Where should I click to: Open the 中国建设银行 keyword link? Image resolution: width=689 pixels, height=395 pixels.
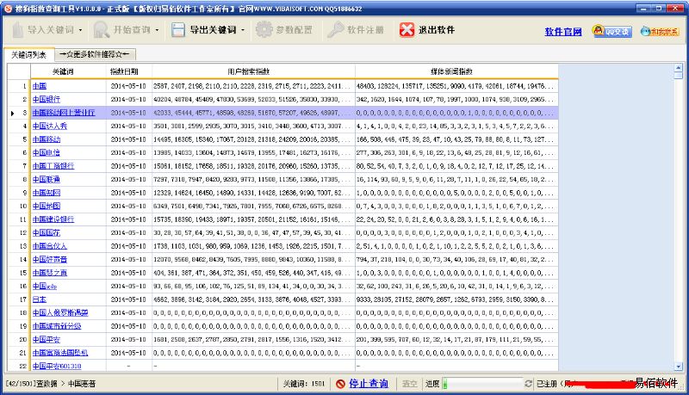coord(53,219)
